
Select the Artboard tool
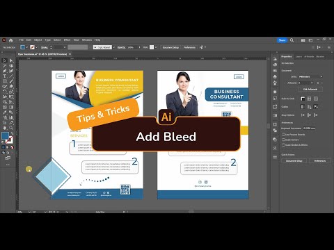[x=4, y=123]
